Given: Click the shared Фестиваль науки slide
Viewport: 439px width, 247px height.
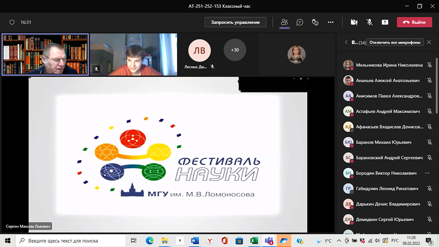Looking at the screenshot, I should click(x=168, y=154).
